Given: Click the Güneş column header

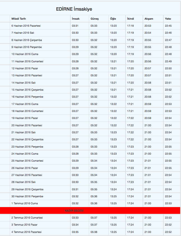Looking at the screenshot, I should point(94,19).
